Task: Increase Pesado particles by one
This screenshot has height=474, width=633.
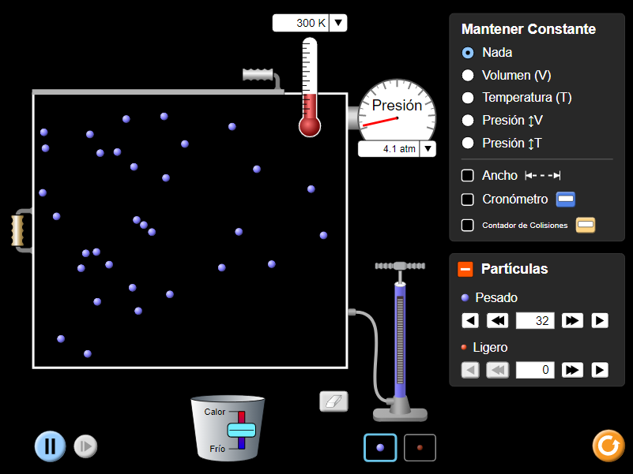Action: pos(600,321)
